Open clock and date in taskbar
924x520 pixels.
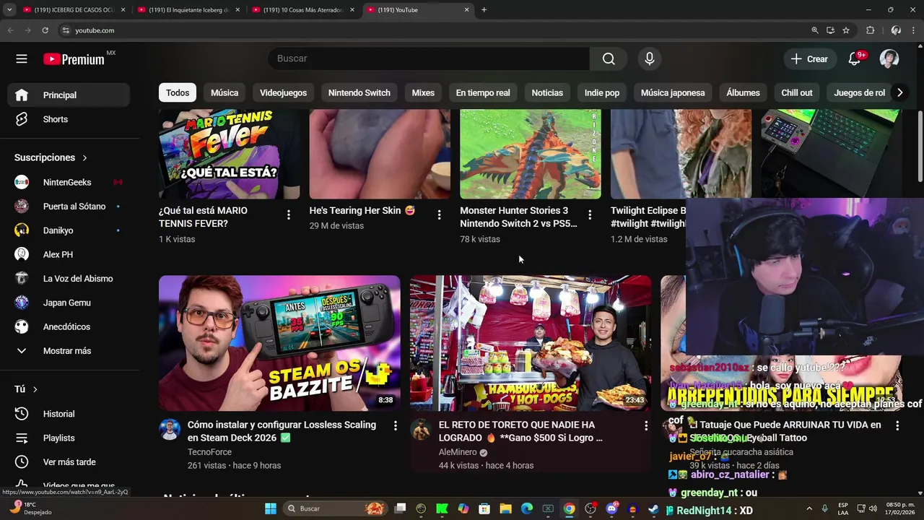click(x=900, y=508)
